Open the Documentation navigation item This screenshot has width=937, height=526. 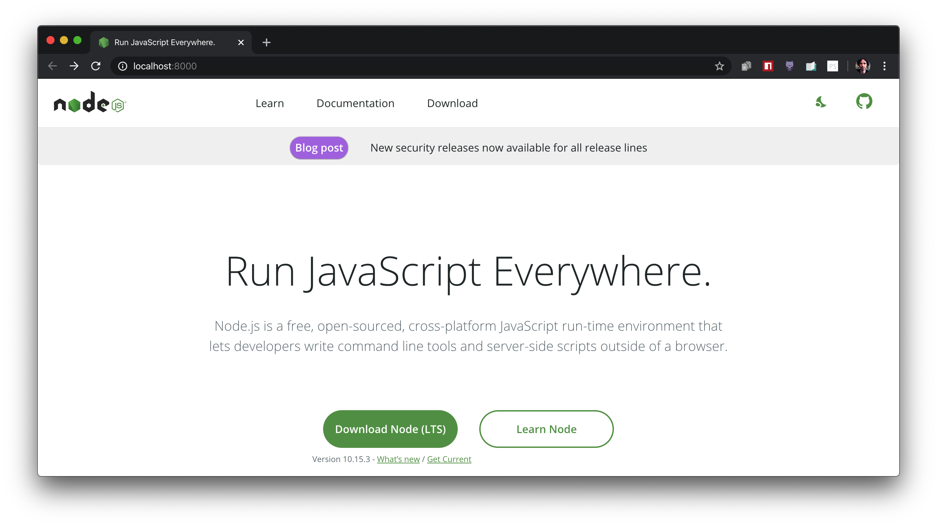coord(355,103)
